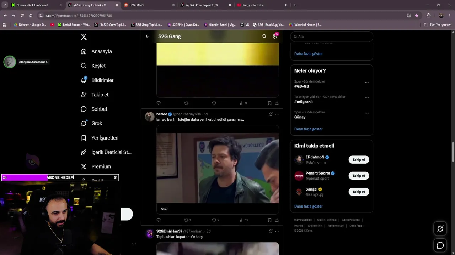Open Keşfet search page
The width and height of the screenshot is (455, 255).
pyautogui.click(x=93, y=66)
